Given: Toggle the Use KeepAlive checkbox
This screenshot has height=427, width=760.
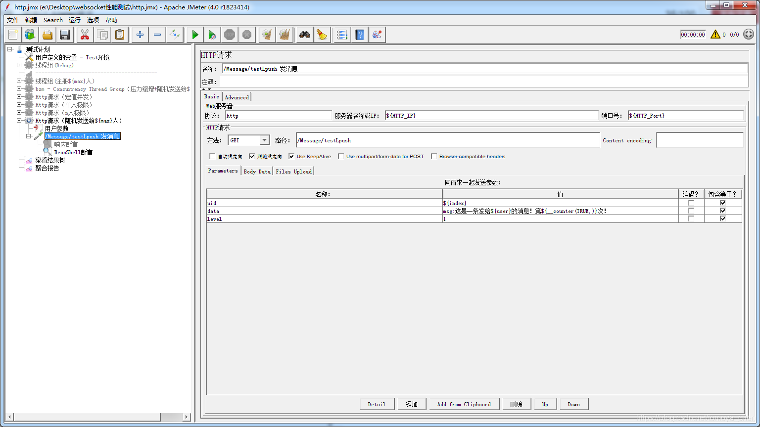Looking at the screenshot, I should click(x=291, y=156).
